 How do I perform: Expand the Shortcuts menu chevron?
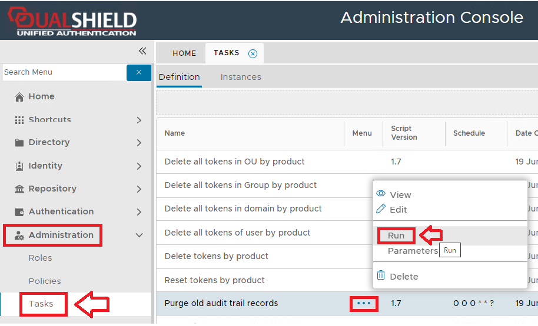139,120
